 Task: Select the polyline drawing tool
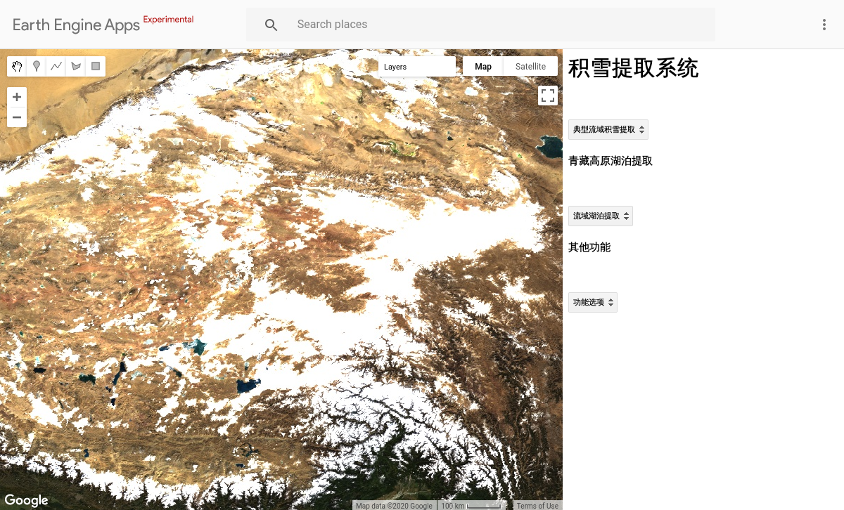[x=56, y=66]
